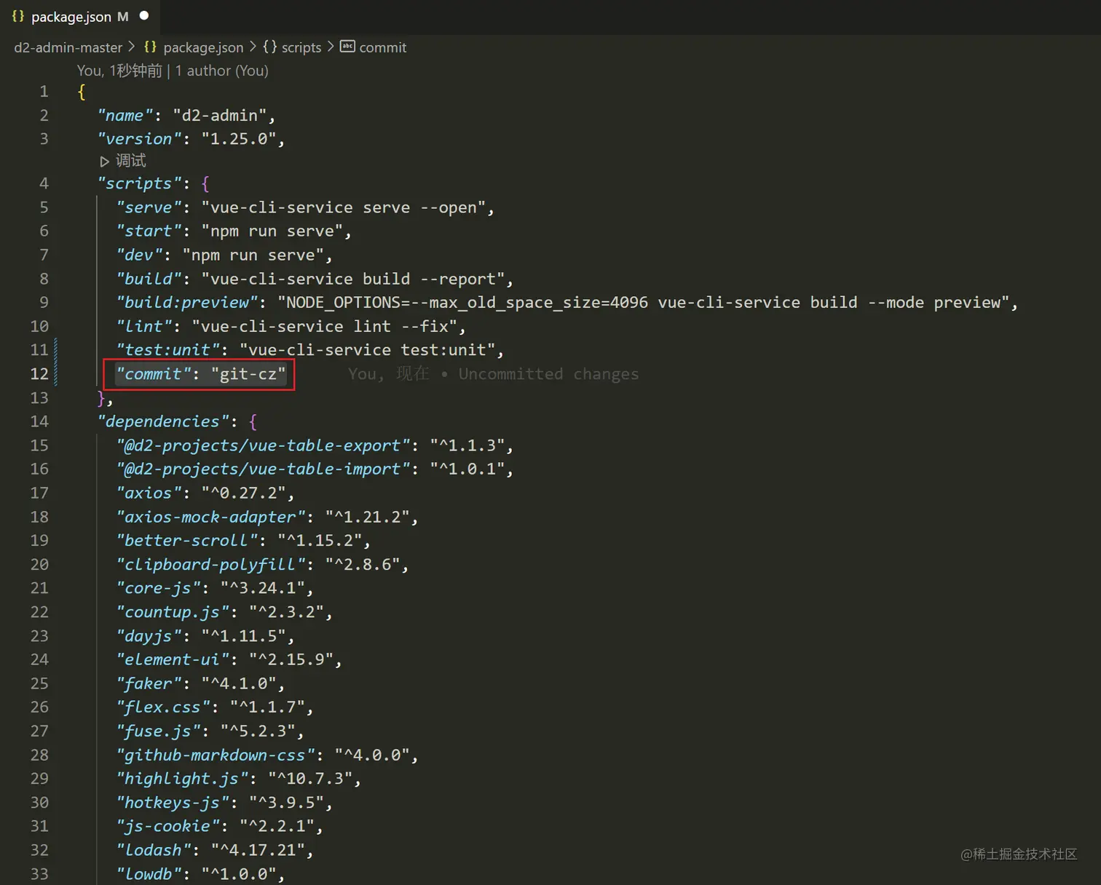Viewport: 1101px width, 885px height.
Task: Click the "lint" script key
Action: click(x=144, y=327)
